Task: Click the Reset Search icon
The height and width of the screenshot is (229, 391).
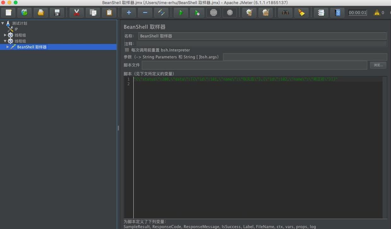Action: (301, 13)
